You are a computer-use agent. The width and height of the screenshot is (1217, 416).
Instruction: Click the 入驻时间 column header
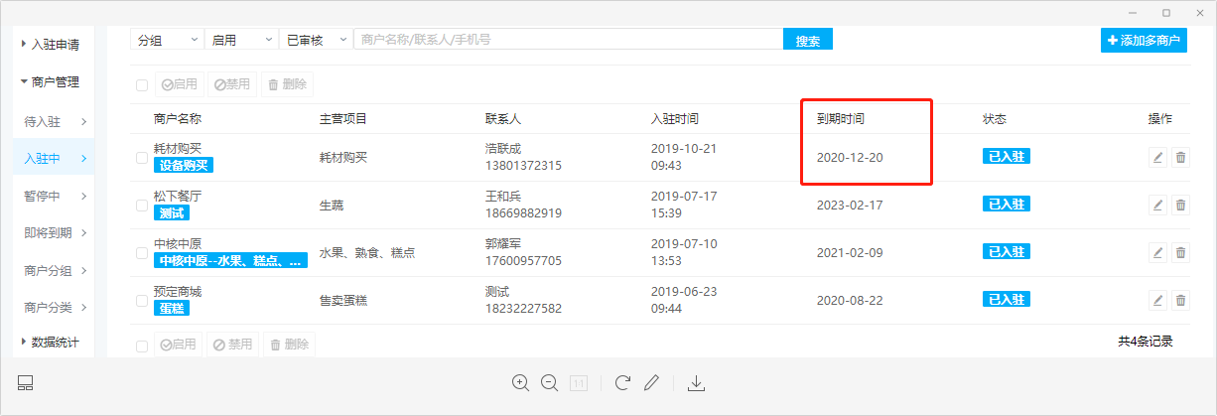coord(674,119)
